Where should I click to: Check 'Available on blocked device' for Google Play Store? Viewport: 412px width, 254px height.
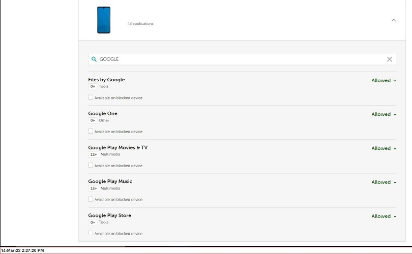[91, 233]
